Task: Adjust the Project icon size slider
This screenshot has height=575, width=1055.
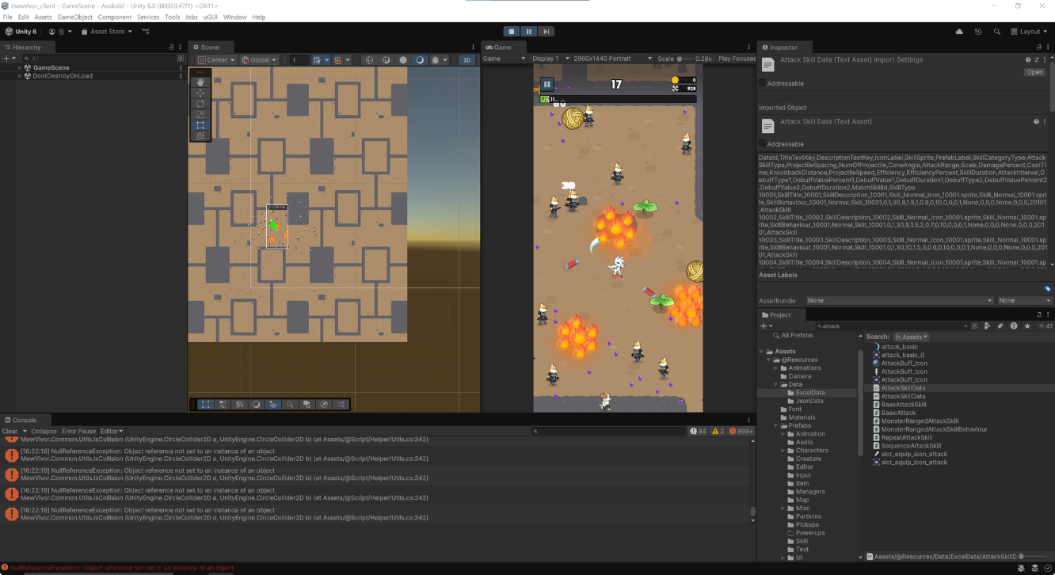Action: (x=1032, y=557)
